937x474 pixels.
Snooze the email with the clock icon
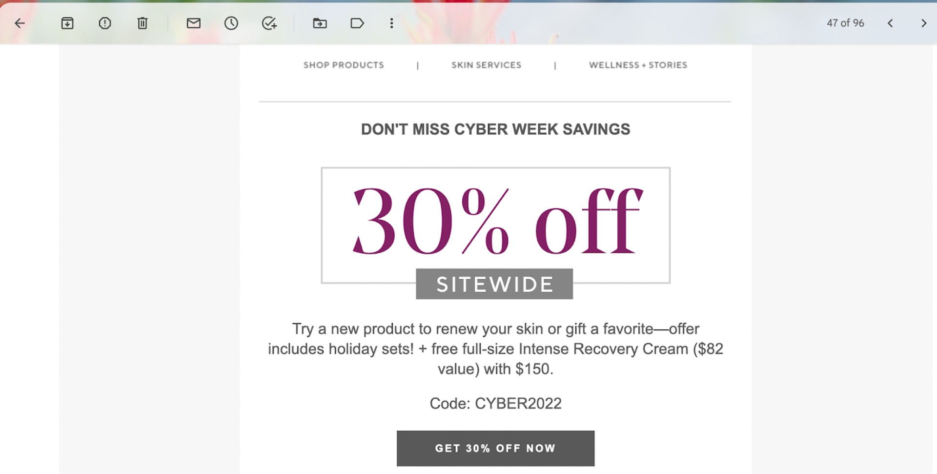(x=231, y=23)
